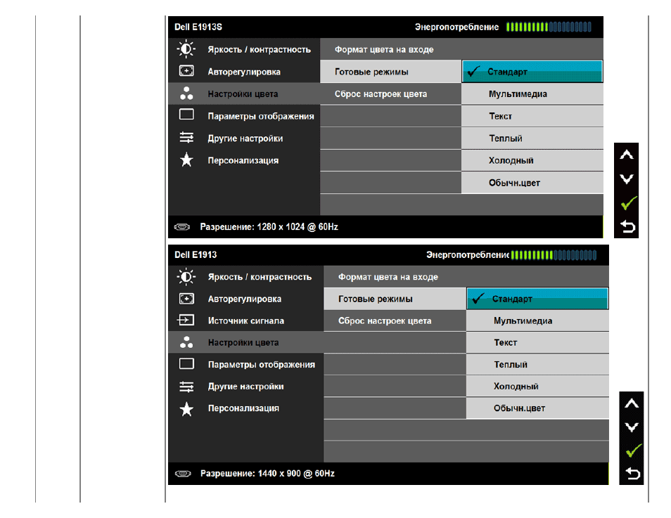671x518 pixels.
Task: Choose Обычн.цвет preset in E1913S menu
Action: coord(532,183)
